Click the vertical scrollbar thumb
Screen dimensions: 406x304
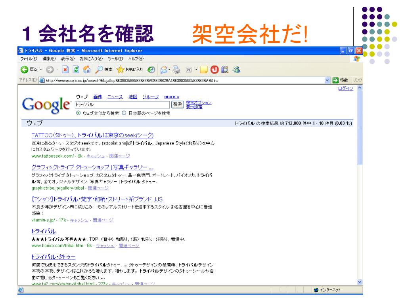tap(360, 128)
